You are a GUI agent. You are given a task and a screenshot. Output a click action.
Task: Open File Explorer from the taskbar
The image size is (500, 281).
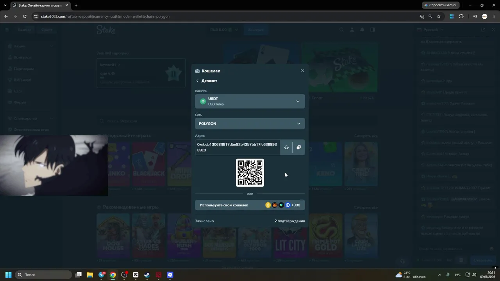pyautogui.click(x=90, y=275)
